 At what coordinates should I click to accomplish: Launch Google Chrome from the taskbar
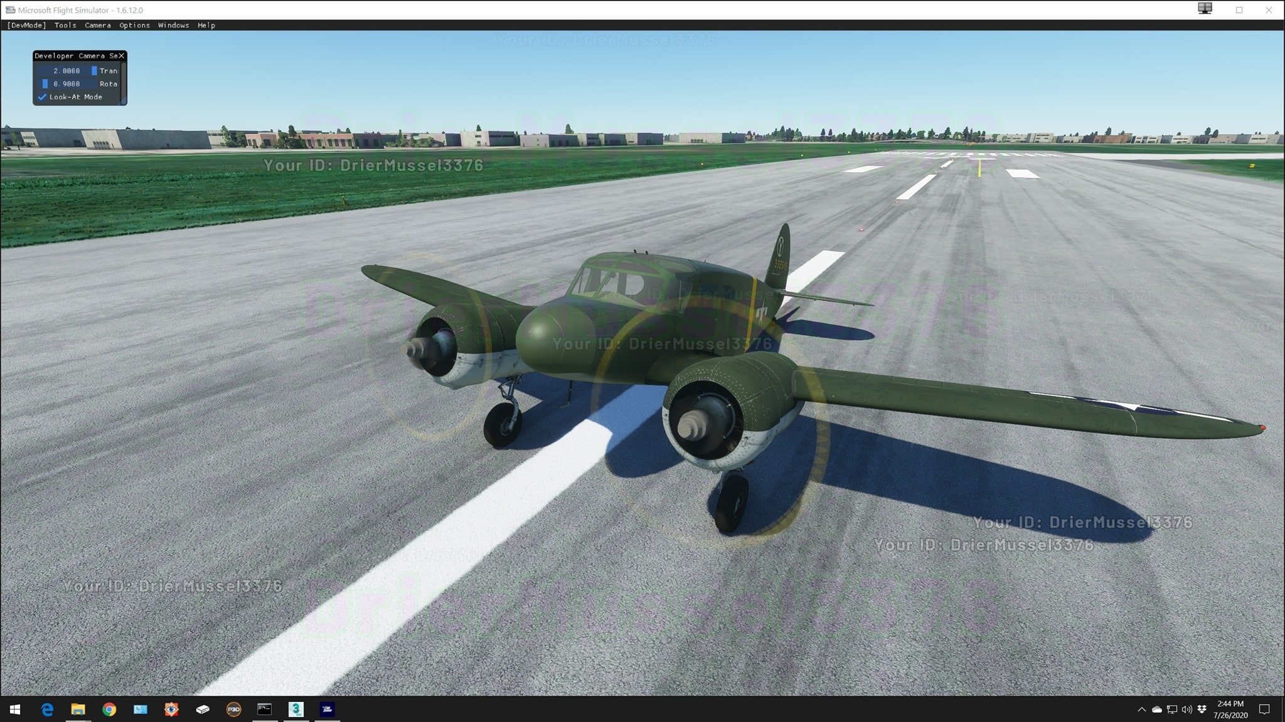(109, 709)
